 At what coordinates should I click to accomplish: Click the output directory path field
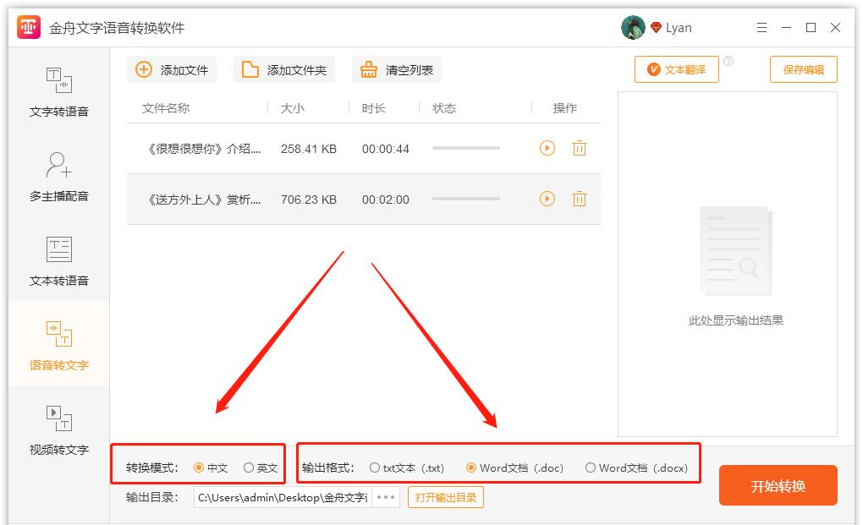click(279, 497)
